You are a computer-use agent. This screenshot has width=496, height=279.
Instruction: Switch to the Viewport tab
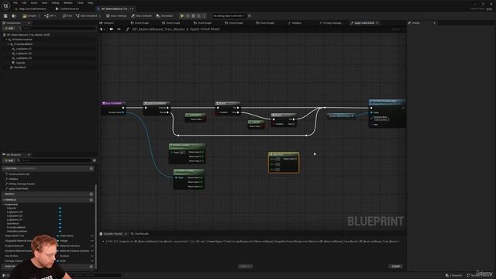(x=107, y=23)
